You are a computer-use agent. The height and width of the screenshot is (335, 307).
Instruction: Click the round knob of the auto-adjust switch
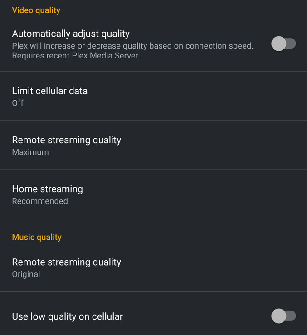(278, 44)
